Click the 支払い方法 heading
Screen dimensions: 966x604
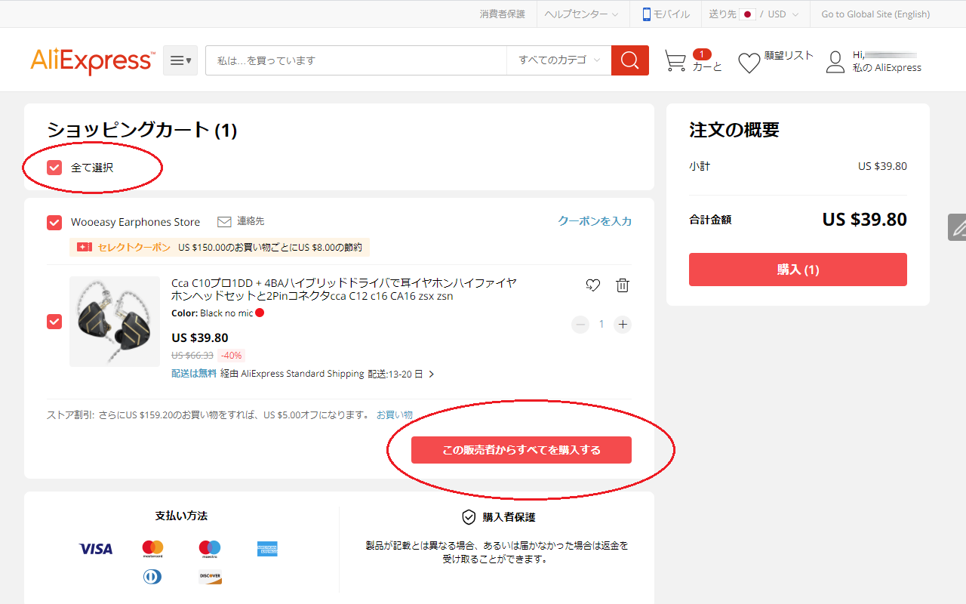coord(181,516)
